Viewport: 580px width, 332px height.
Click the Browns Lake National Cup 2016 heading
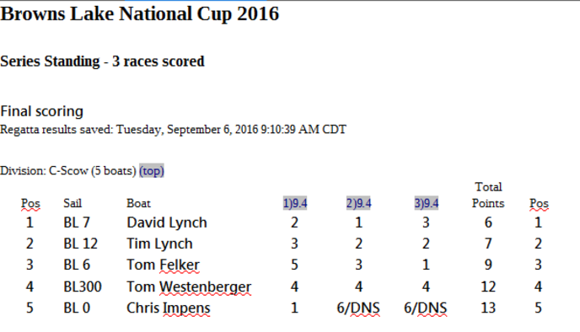pos(139,14)
